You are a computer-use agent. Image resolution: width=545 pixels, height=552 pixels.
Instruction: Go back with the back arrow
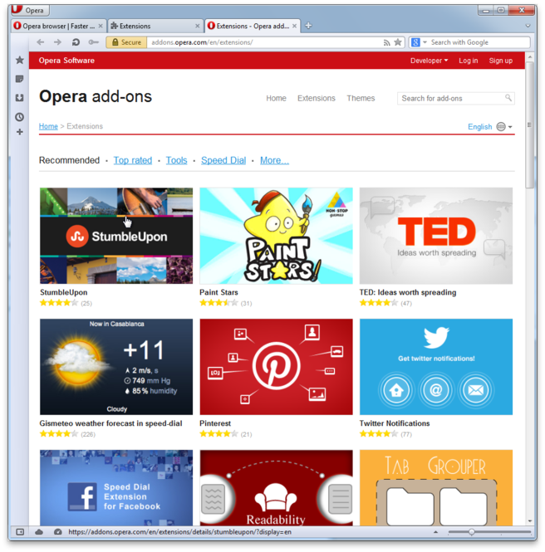41,42
